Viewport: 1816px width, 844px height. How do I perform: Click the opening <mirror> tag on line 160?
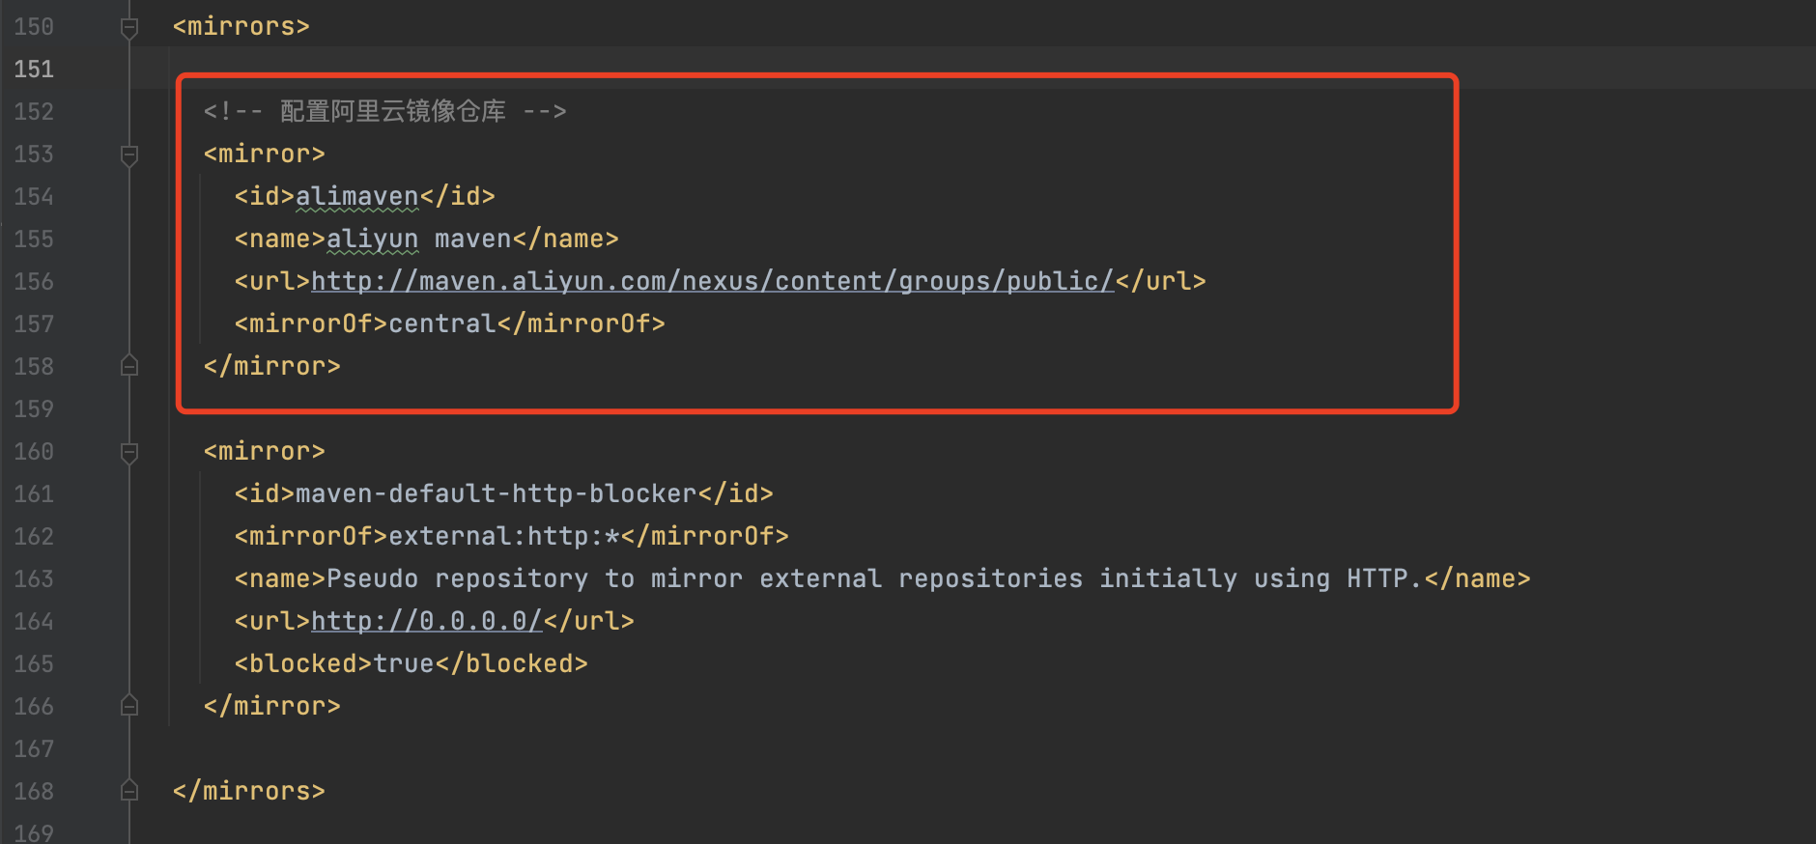265,451
